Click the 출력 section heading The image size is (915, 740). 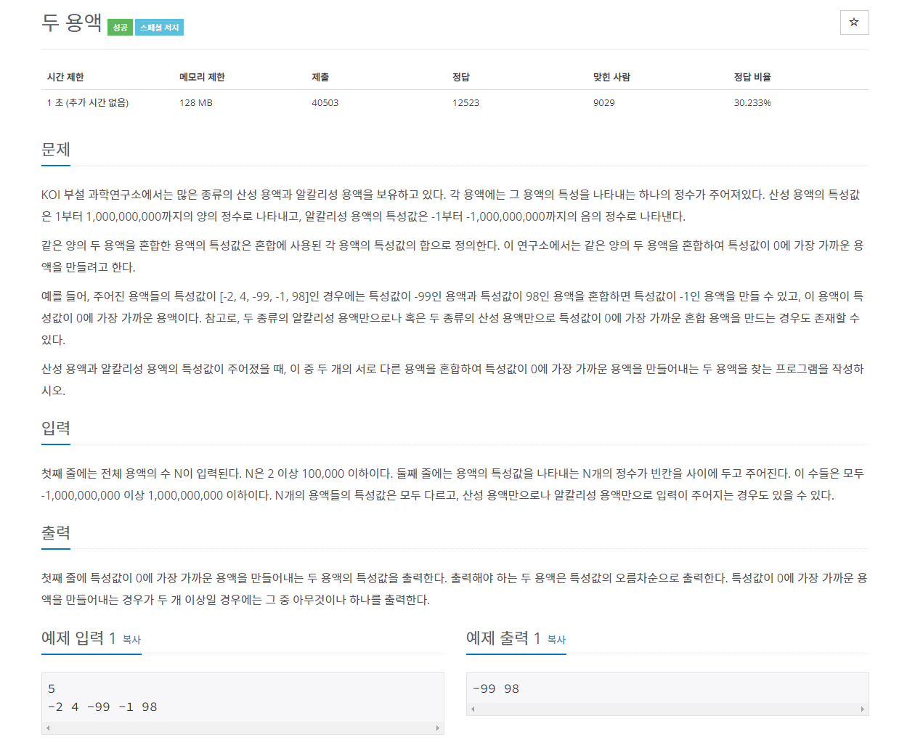coord(56,533)
